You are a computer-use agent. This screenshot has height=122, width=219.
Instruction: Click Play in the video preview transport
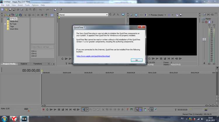157,59
